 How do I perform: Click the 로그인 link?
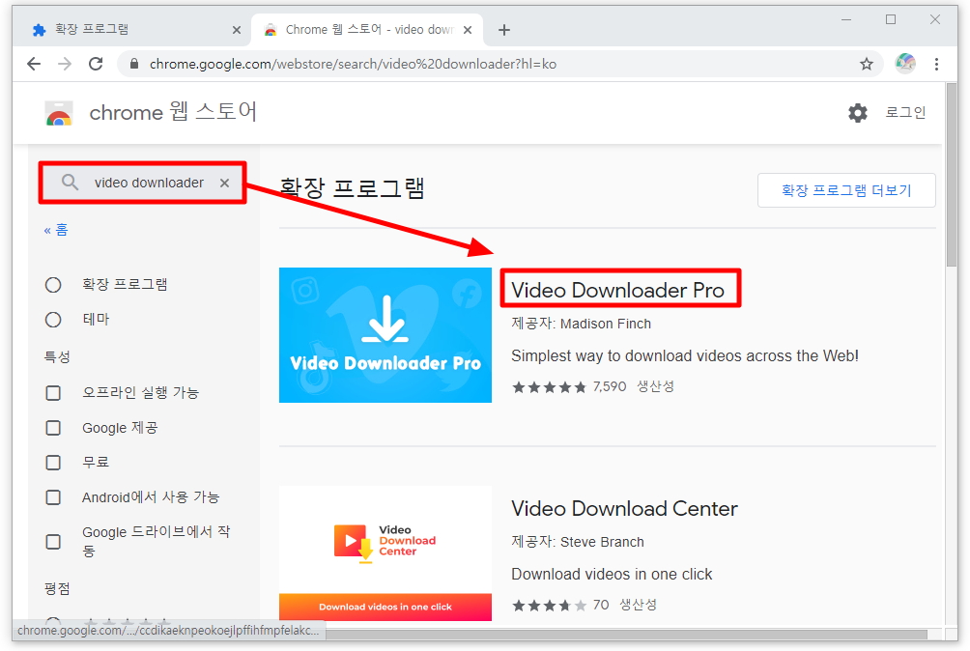(905, 112)
